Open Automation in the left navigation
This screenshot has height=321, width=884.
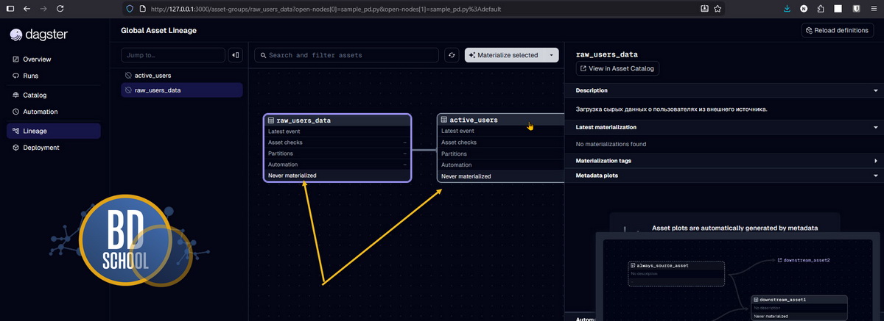pos(40,112)
